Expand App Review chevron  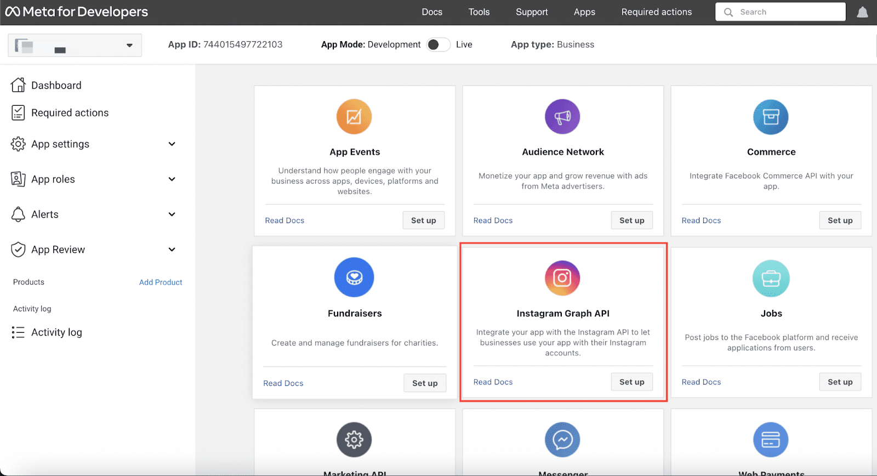coord(172,249)
